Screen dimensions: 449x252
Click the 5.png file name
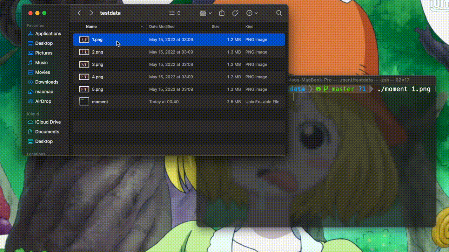[x=98, y=89]
